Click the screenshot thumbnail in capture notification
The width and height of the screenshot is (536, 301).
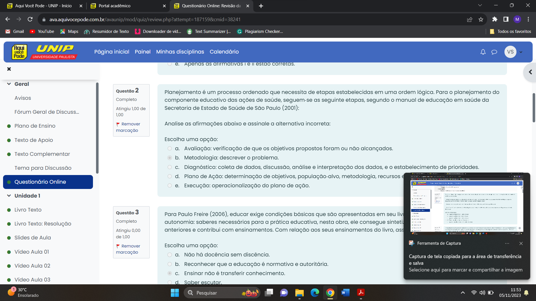(466, 204)
